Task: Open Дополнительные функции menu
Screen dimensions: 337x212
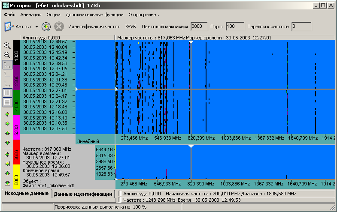Action: (x=94, y=15)
